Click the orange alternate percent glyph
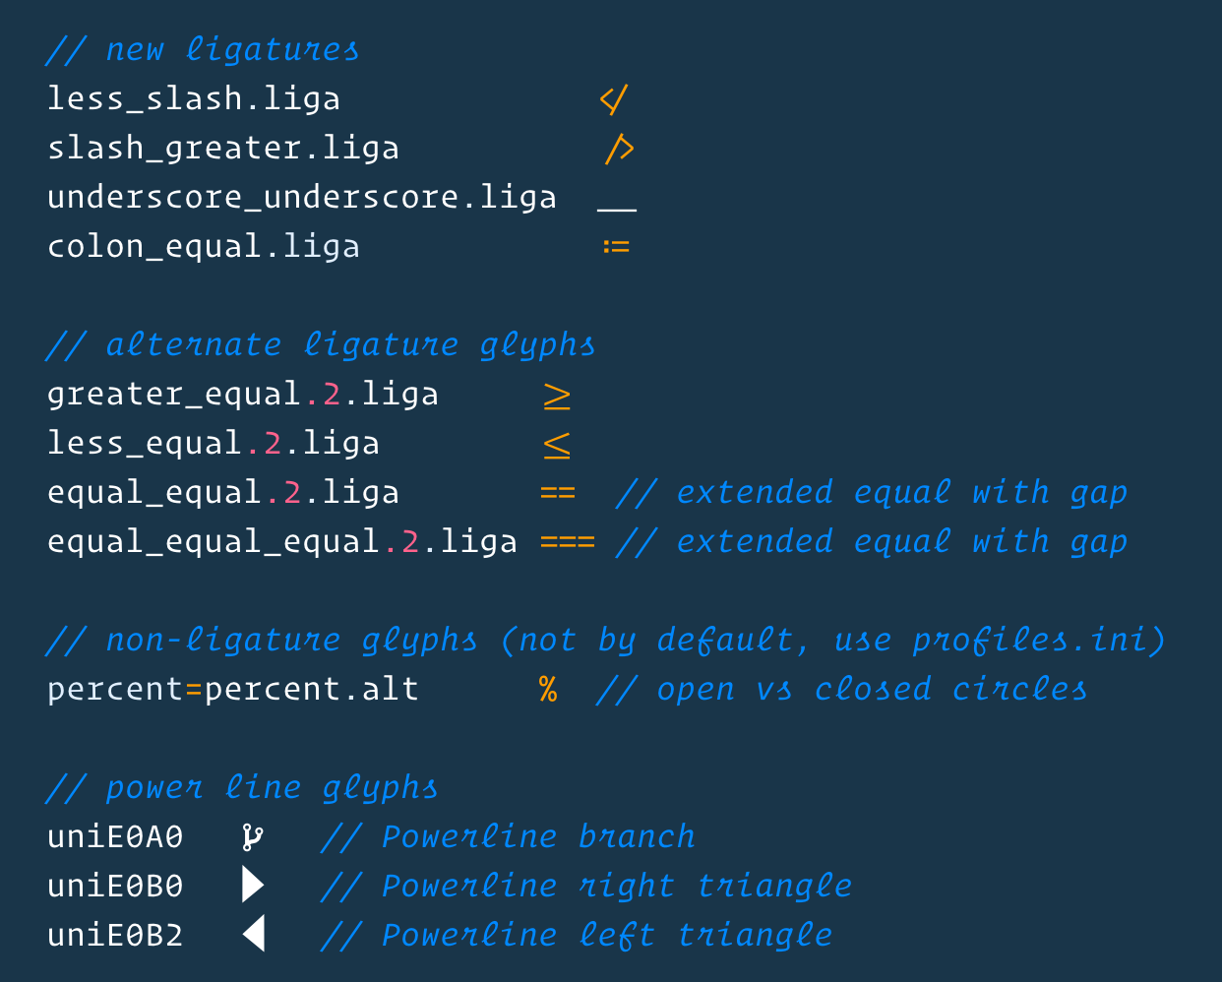 pos(548,689)
